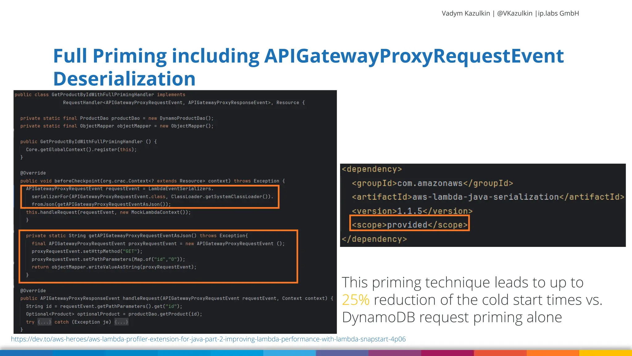Click the Core.getGlobalContext().register(this) line
This screenshot has width=632, height=356.
pyautogui.click(x=81, y=150)
